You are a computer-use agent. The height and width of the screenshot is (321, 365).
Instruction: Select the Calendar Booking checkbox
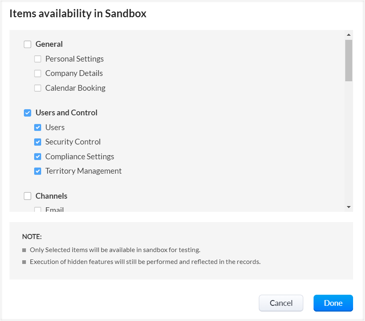point(38,88)
